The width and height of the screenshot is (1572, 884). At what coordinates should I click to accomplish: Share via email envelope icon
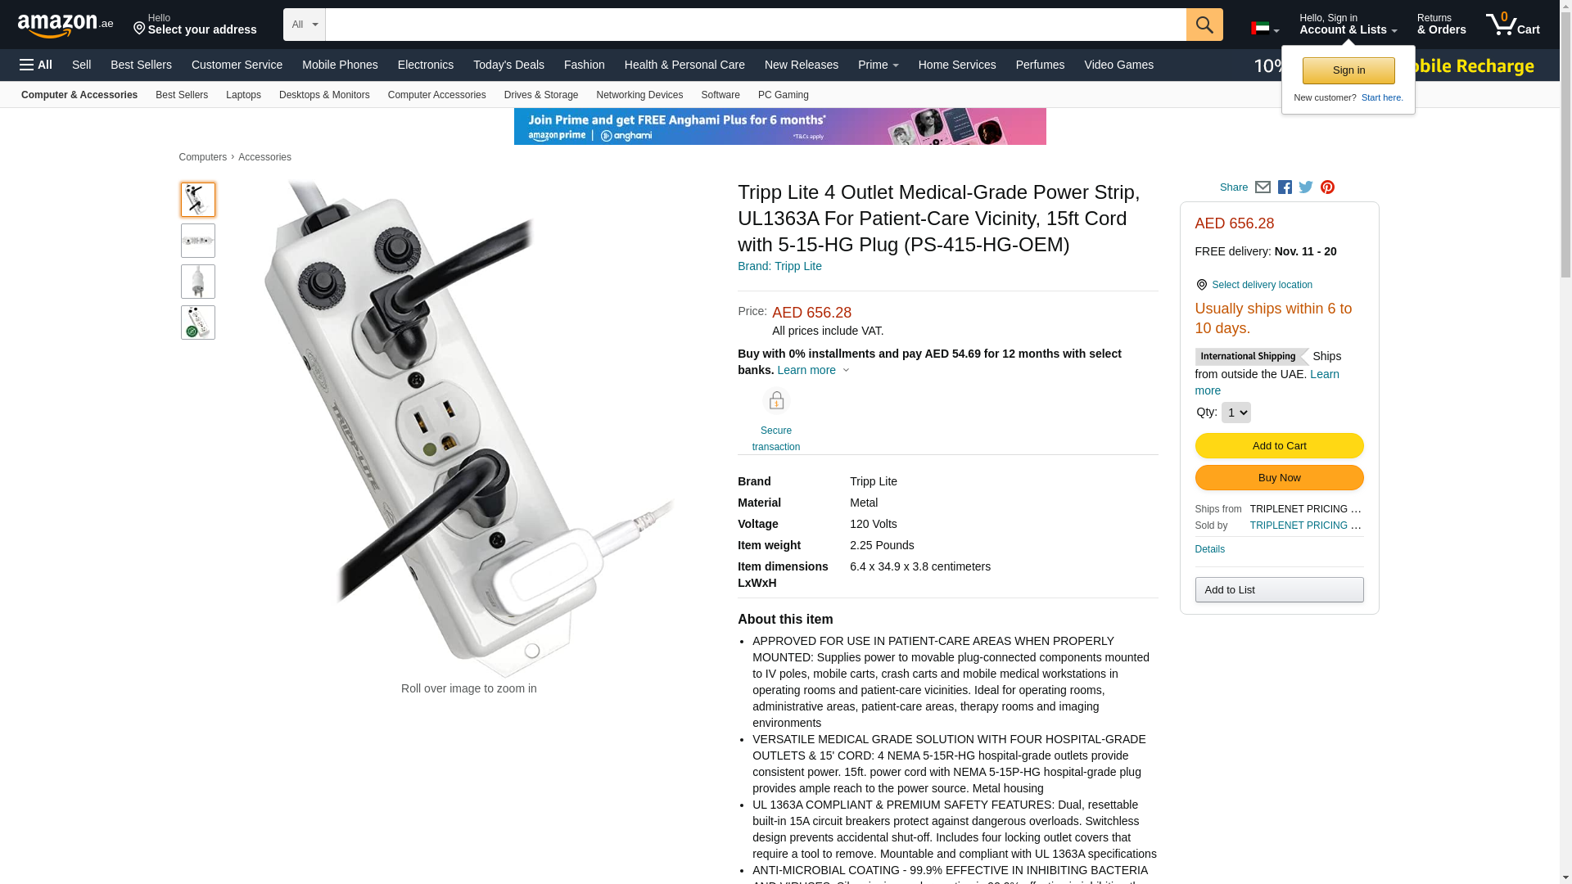coord(1263,187)
